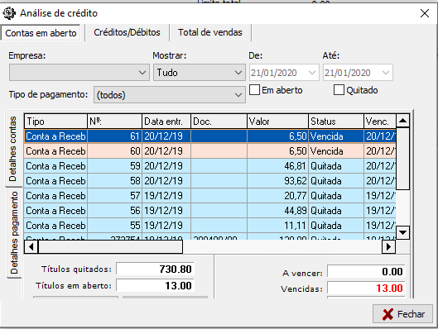This screenshot has height=329, width=438.
Task: Click the Títulos em aberto field
Action: (x=155, y=285)
